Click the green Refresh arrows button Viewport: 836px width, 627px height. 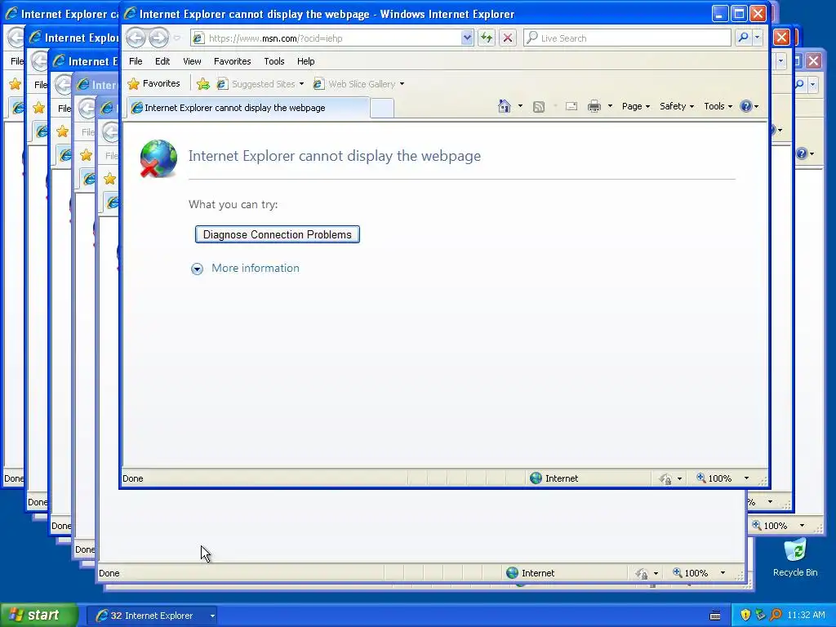pos(487,38)
